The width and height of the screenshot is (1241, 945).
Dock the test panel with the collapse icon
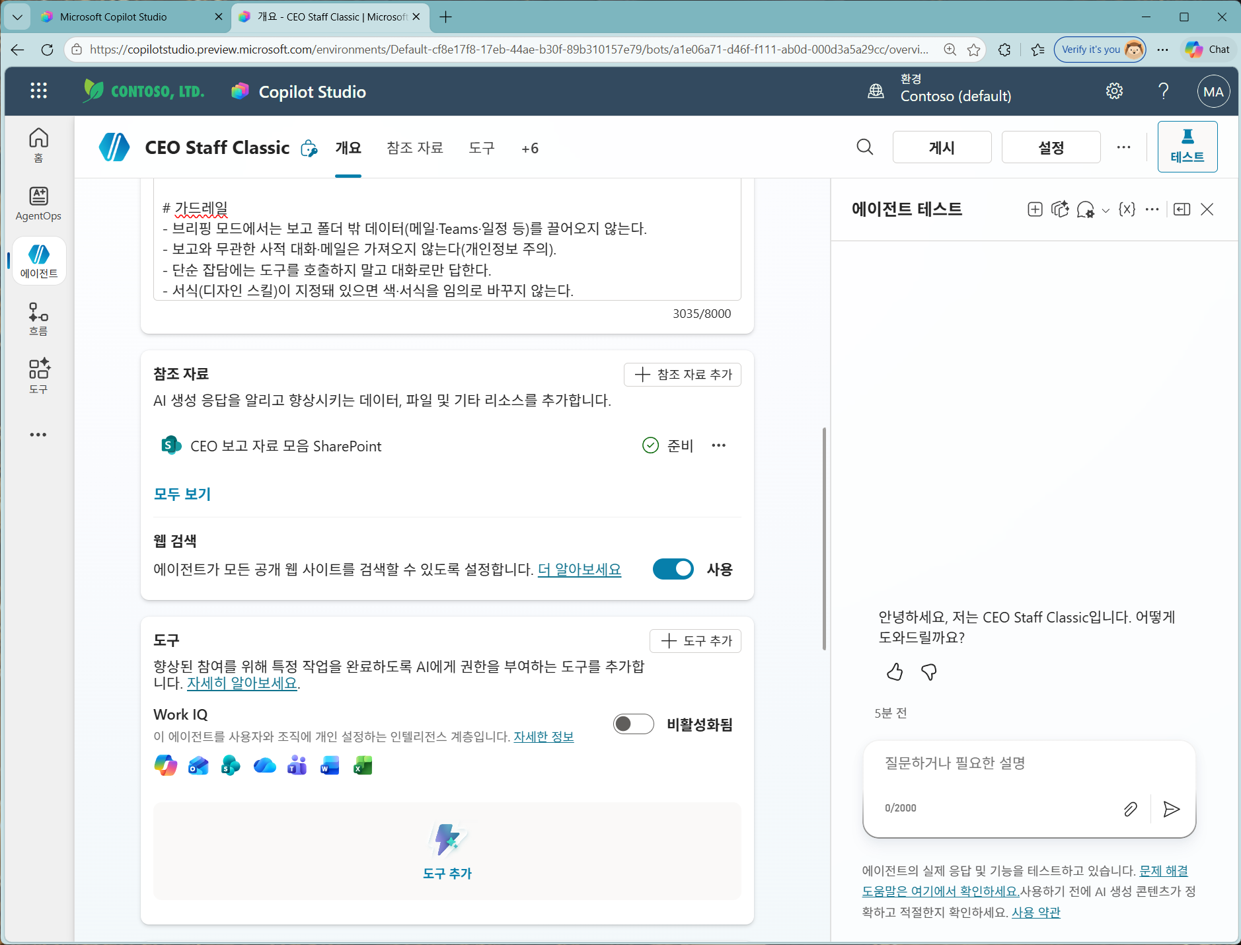click(1182, 209)
